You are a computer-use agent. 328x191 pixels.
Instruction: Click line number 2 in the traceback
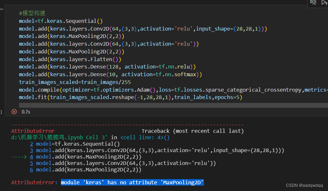[31, 144]
